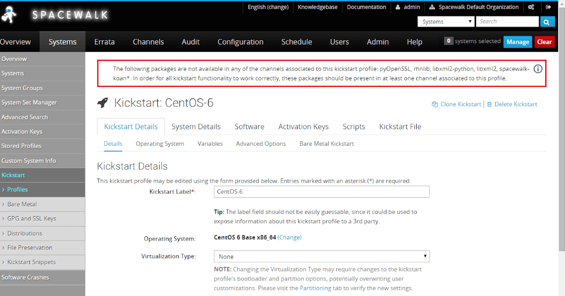Open the Virtualization Type dropdown

[322, 257]
